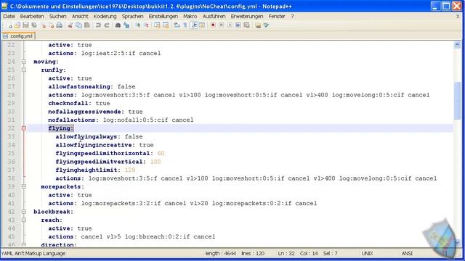Click the Open file folder icon
Screen dimensions: 465x261
click(x=17, y=25)
